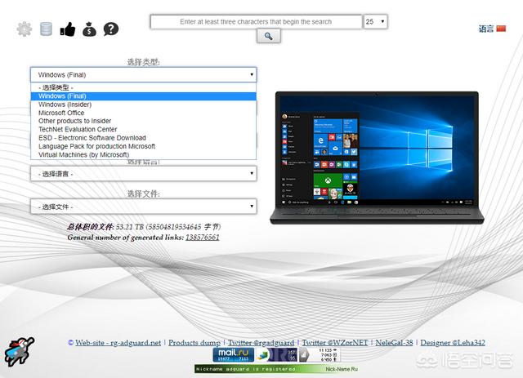Screen dimensions: 523x378
Task: Click the Windows 10 laptop image
Action: (x=377, y=158)
